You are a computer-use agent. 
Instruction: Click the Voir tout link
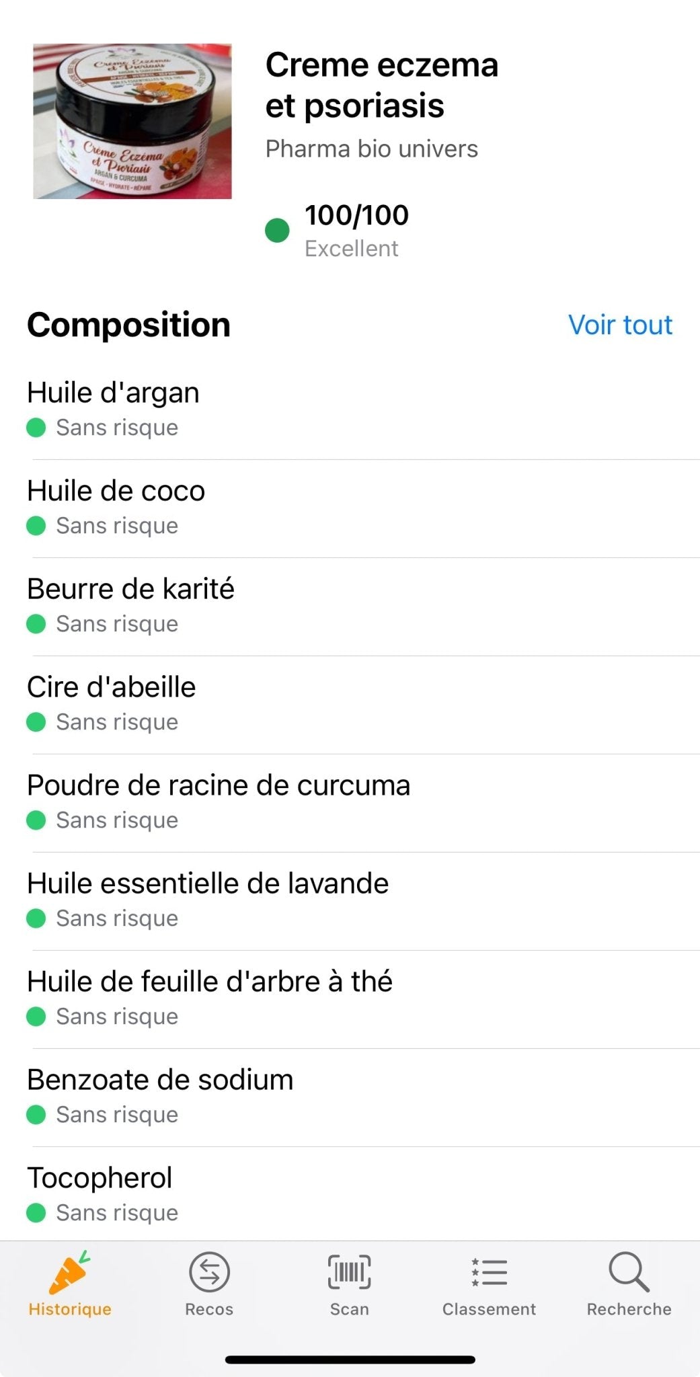pos(620,325)
